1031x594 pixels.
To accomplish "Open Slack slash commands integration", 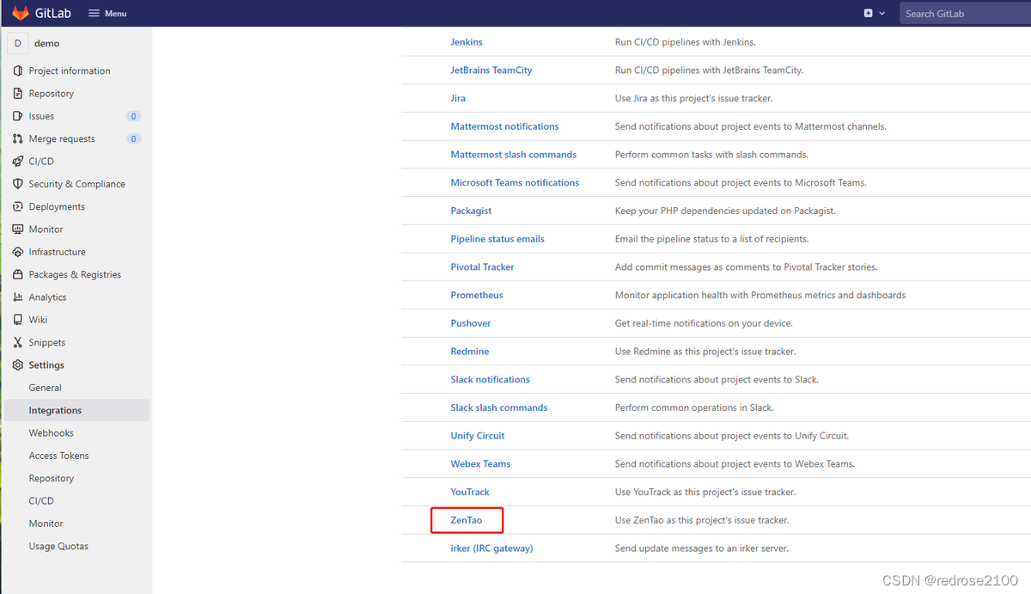I will pos(499,407).
